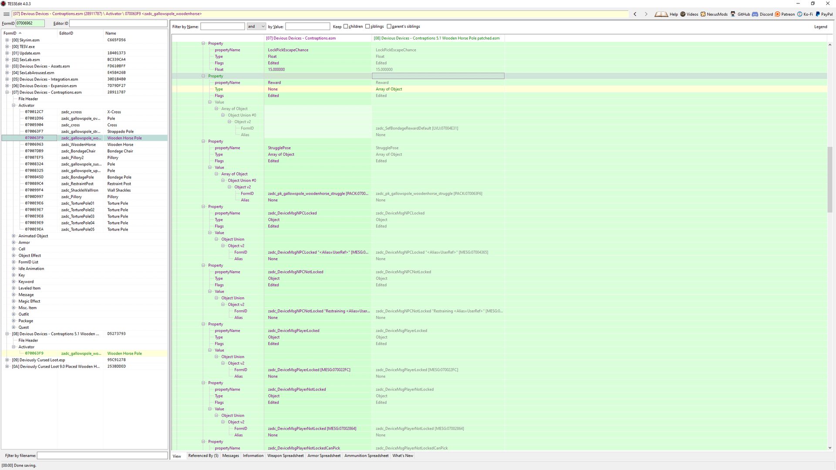Open the Help book icon
Image resolution: width=836 pixels, height=470 pixels.
(661, 14)
